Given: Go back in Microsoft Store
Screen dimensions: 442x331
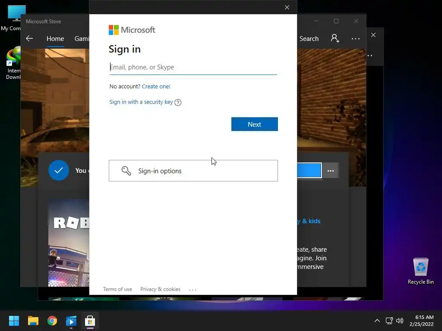Looking at the screenshot, I should pos(29,38).
